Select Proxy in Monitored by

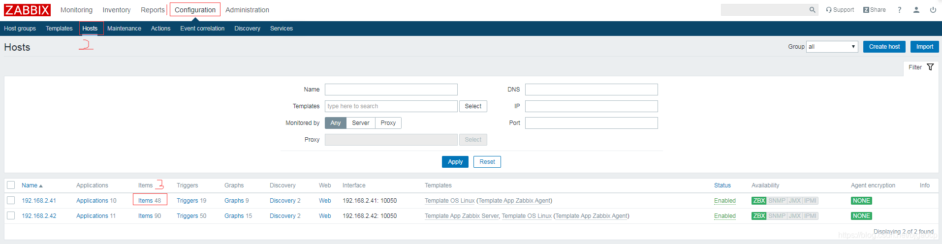point(388,123)
